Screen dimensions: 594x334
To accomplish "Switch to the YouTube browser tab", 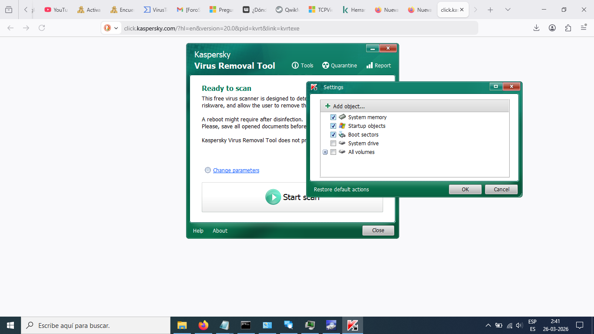I will tap(56, 10).
